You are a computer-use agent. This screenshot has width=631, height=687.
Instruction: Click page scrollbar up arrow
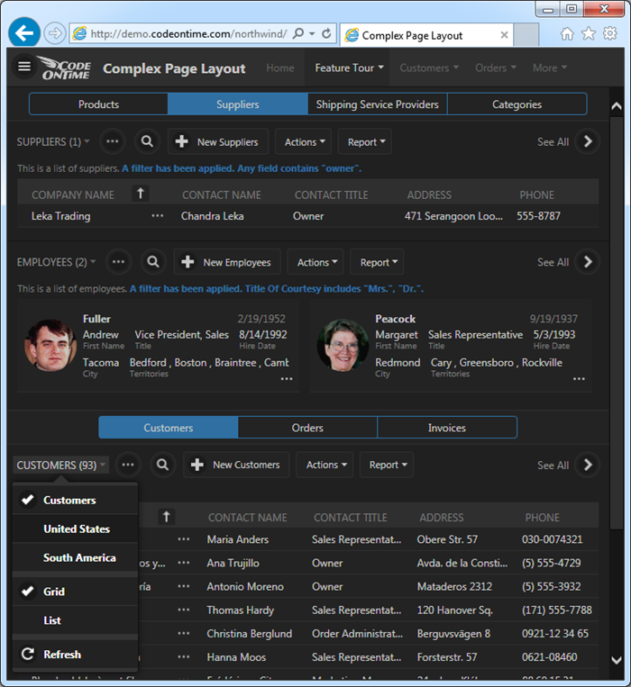pyautogui.click(x=617, y=105)
